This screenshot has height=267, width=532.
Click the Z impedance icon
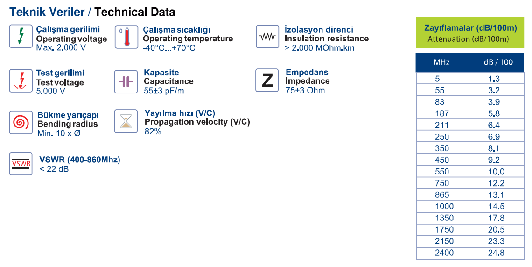click(267, 80)
